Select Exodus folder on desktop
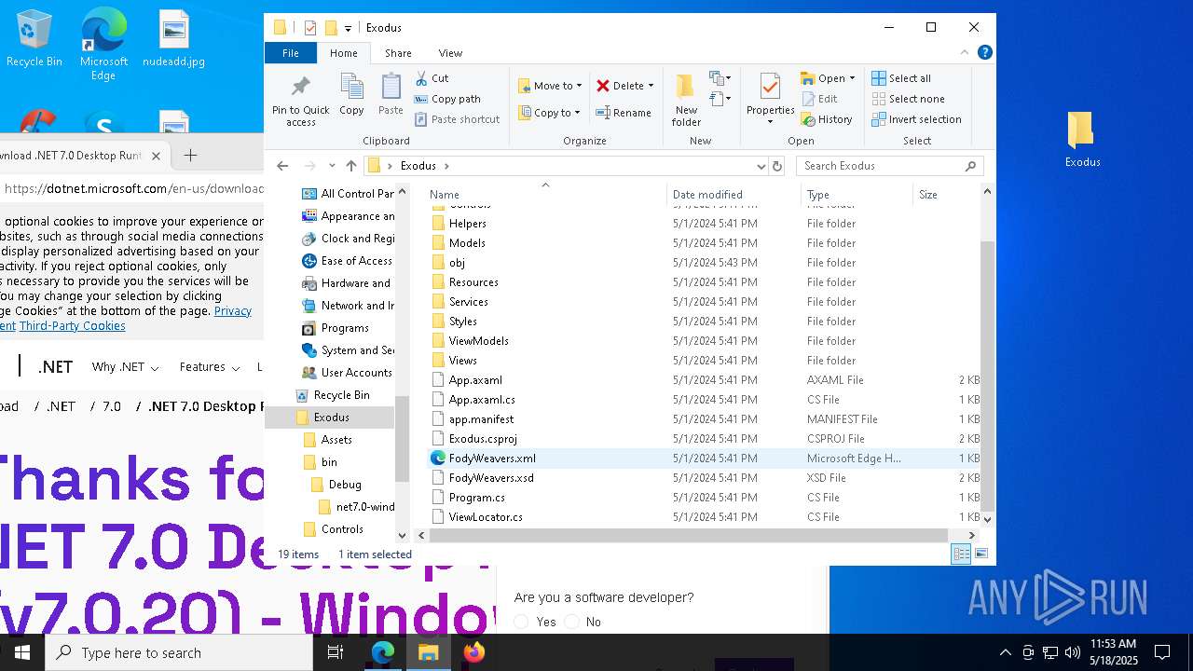Screen dimensions: 1193x671 1082,140
